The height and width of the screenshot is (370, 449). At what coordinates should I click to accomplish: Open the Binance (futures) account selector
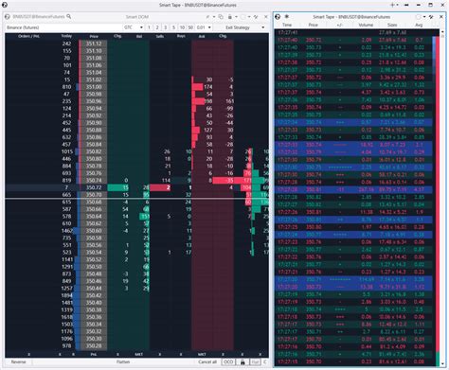[63, 27]
